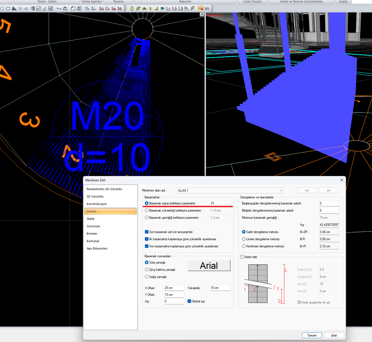The height and width of the screenshot is (342, 372).
Task: Toggle İlk basamakta kaplamaya göre yükseklik ayarlaması
Action: click(x=147, y=239)
